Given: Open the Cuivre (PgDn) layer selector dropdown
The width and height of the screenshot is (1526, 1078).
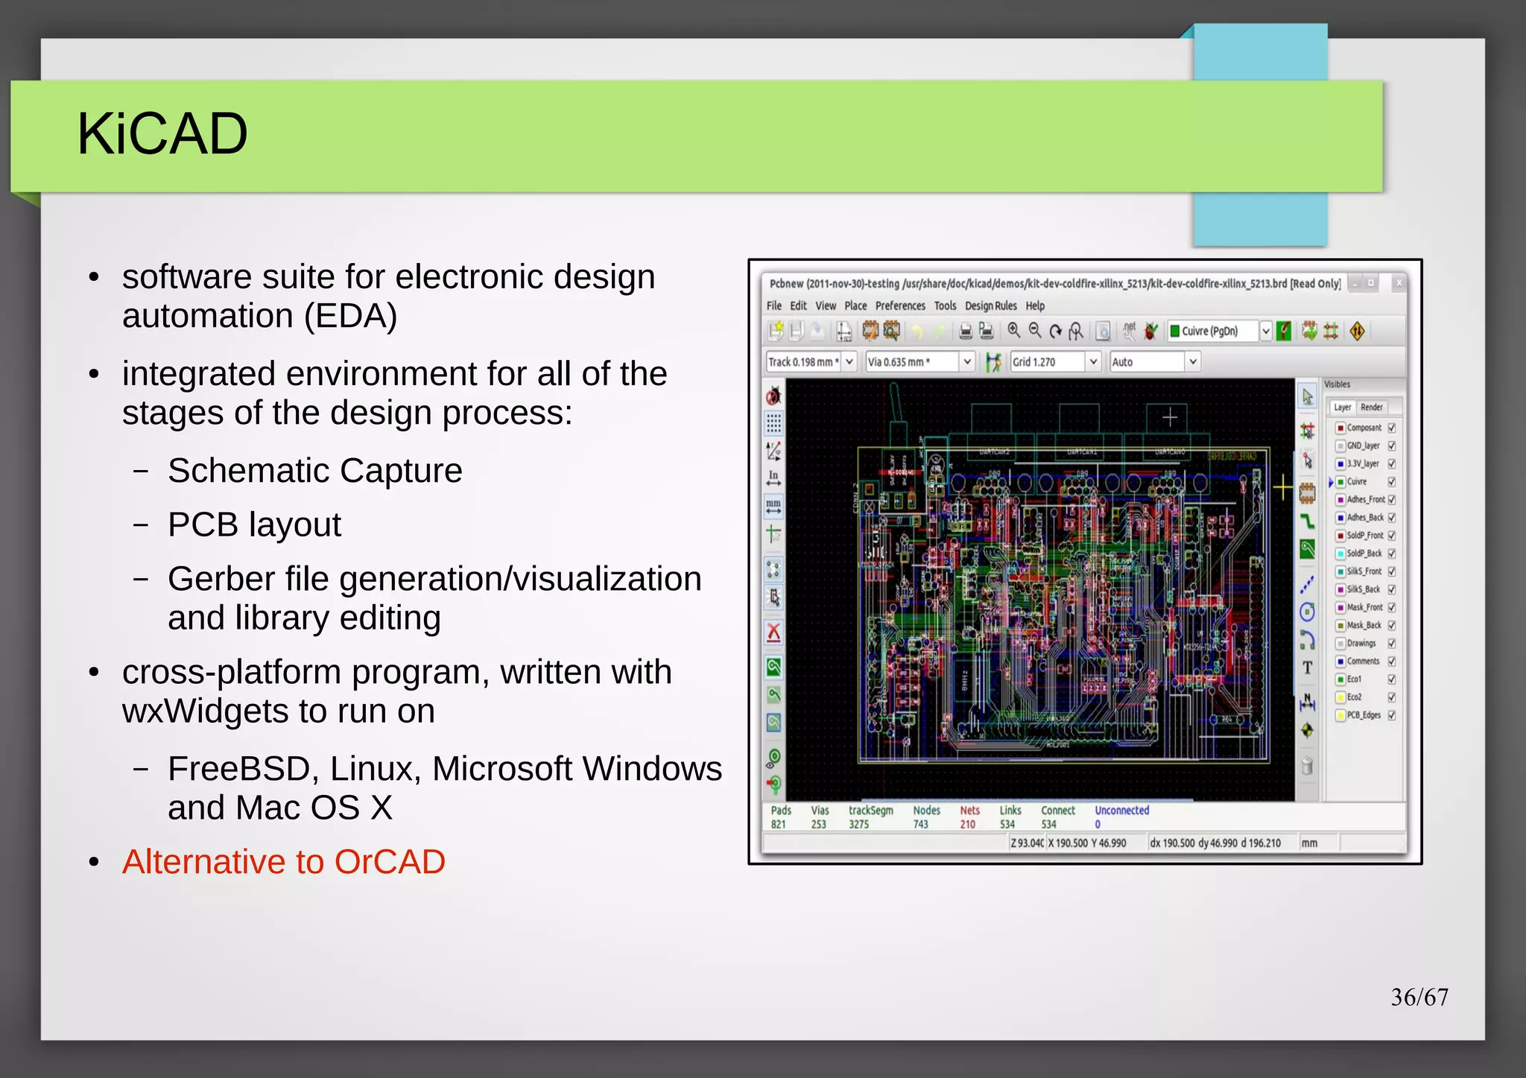Looking at the screenshot, I should click(x=1265, y=332).
